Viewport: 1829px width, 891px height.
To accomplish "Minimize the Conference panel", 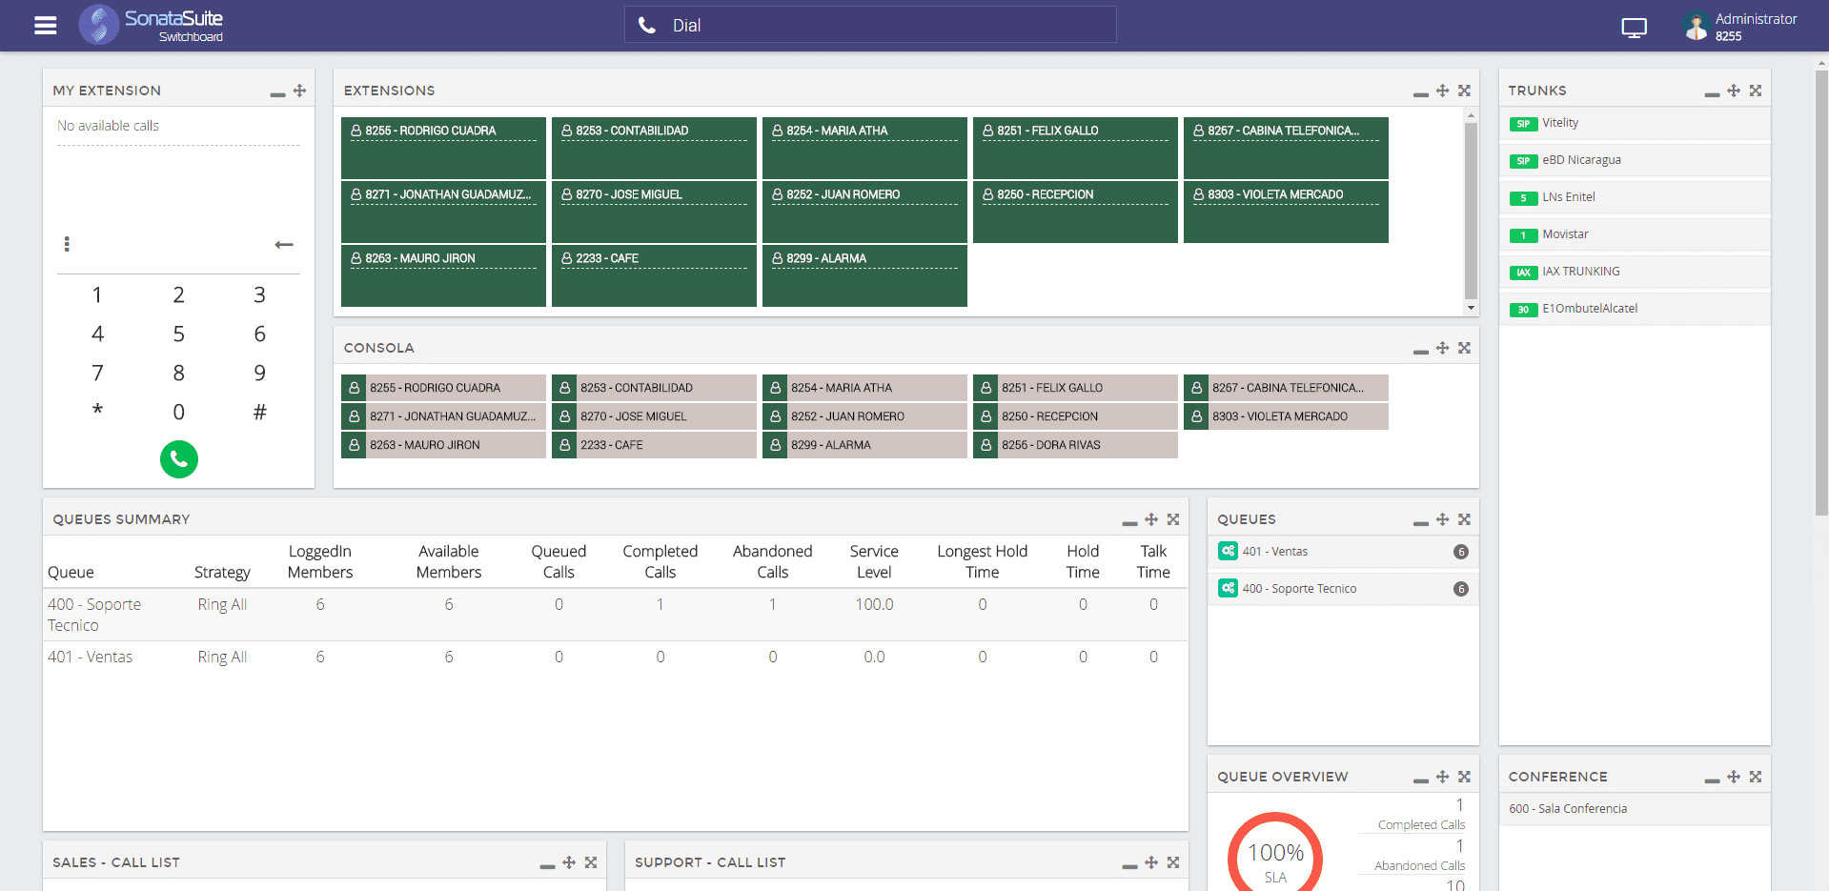I will pyautogui.click(x=1712, y=780).
